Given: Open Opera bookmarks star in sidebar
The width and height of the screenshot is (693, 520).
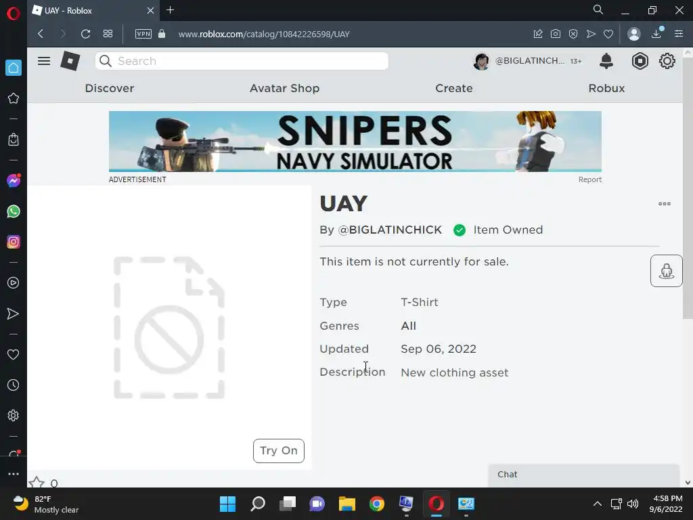Looking at the screenshot, I should [14, 98].
